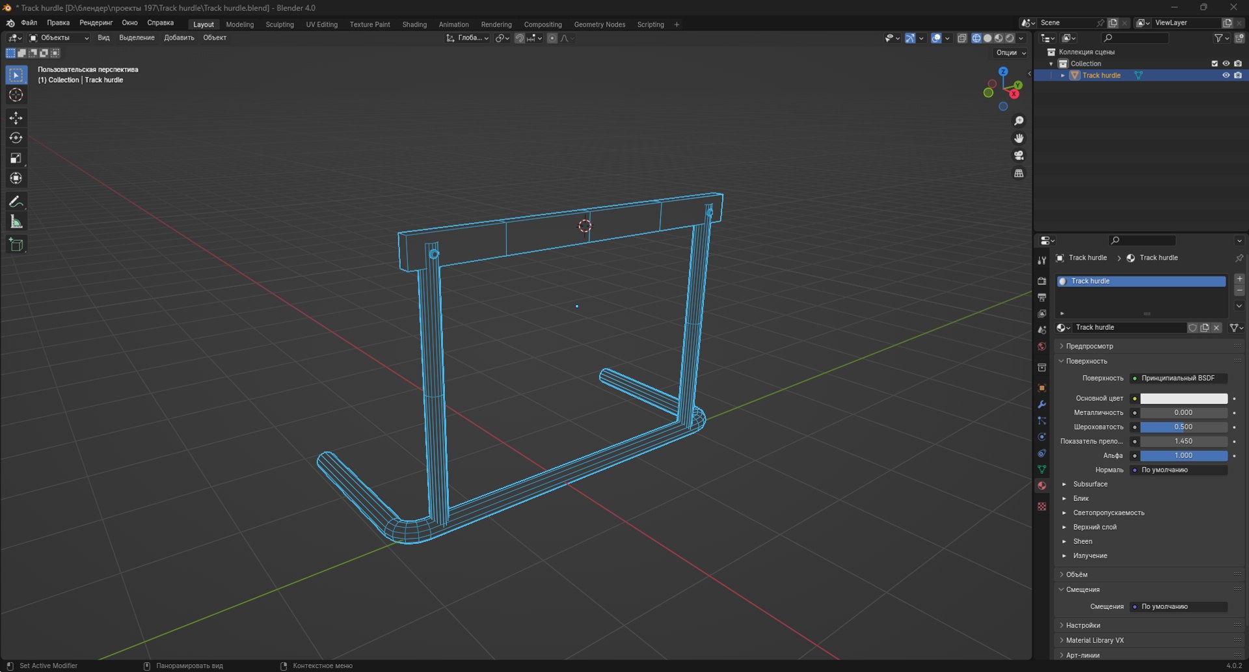Expand Track hurdle in the outliner

[x=1063, y=75]
